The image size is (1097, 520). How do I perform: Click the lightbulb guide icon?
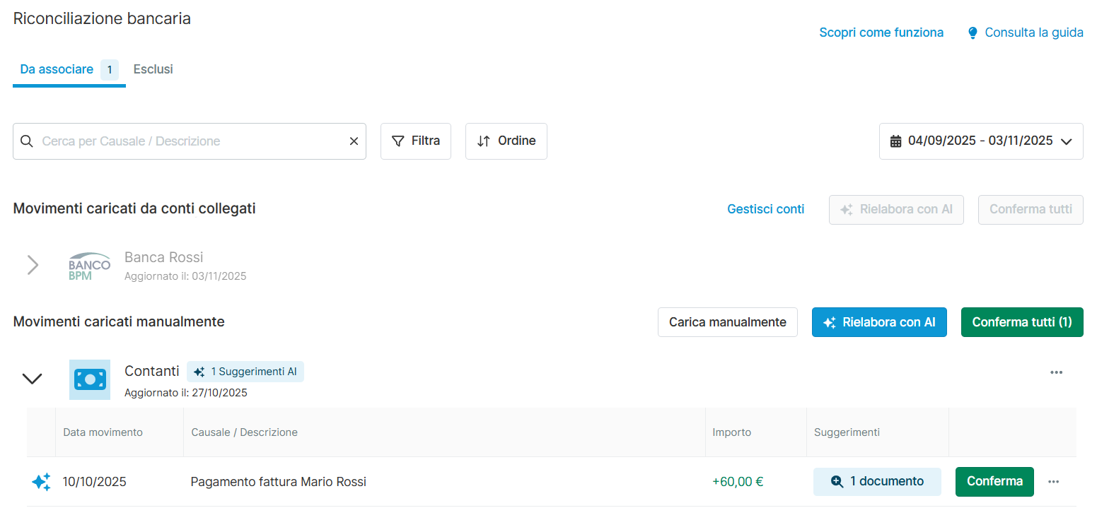973,32
